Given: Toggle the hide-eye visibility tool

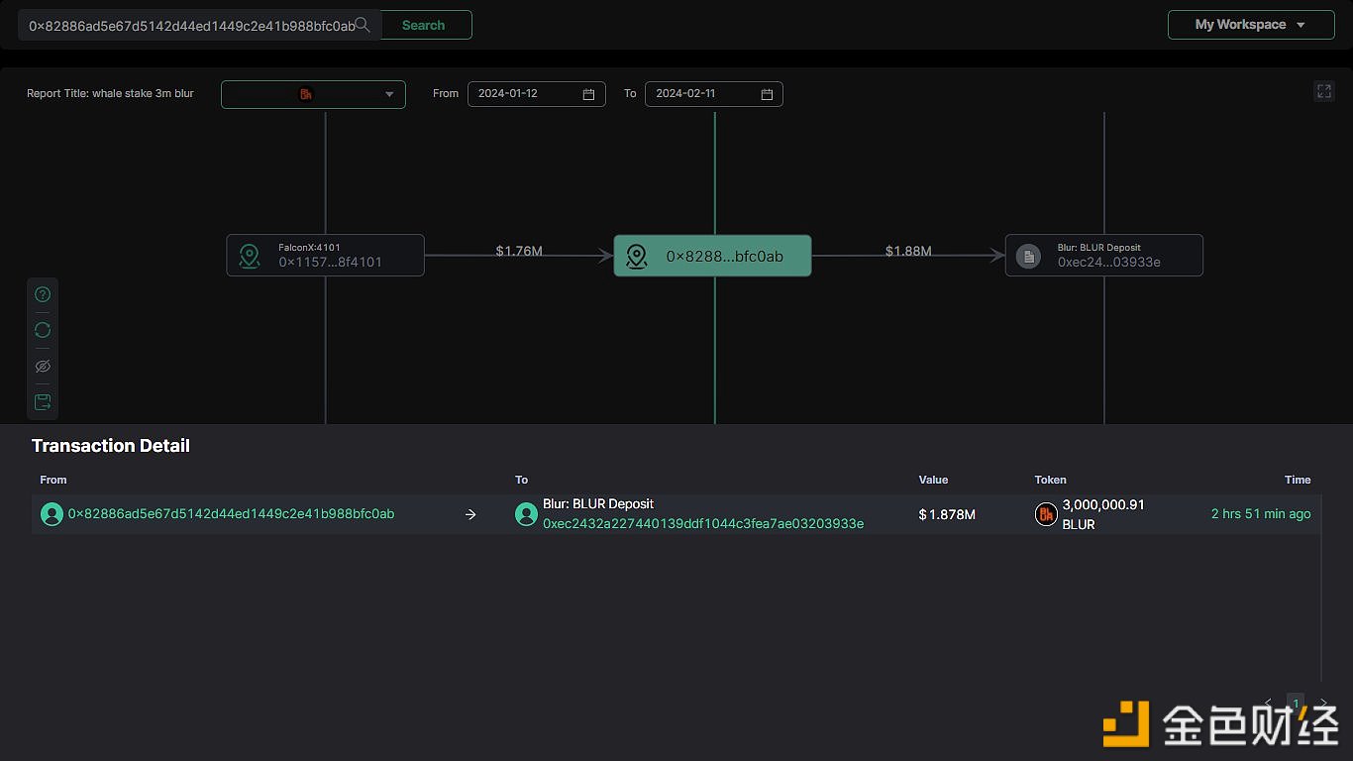Looking at the screenshot, I should point(43,366).
